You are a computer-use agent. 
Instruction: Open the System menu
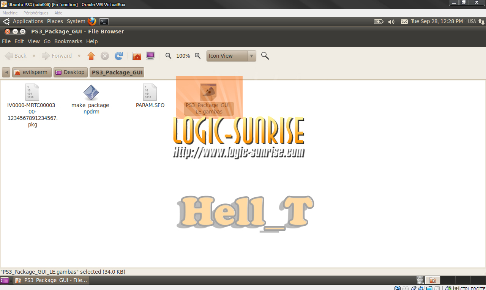(76, 22)
